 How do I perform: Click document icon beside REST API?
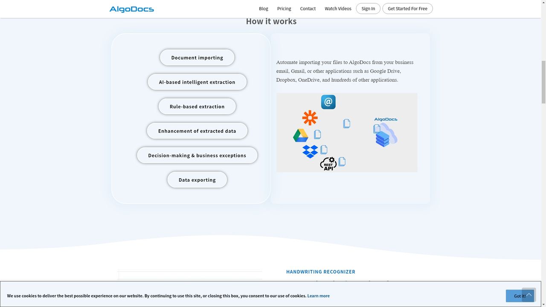pos(342,162)
